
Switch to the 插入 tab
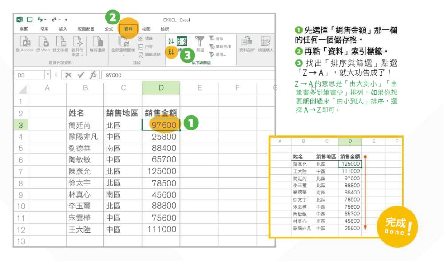coord(63,29)
